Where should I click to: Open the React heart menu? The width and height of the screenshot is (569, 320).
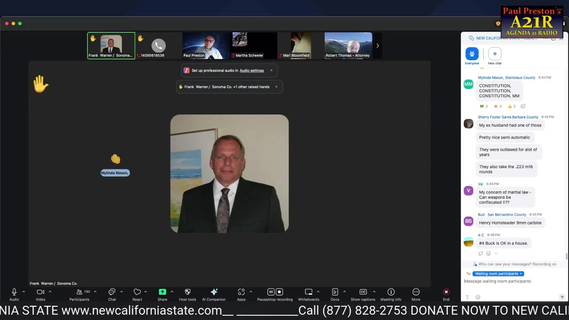click(x=137, y=294)
